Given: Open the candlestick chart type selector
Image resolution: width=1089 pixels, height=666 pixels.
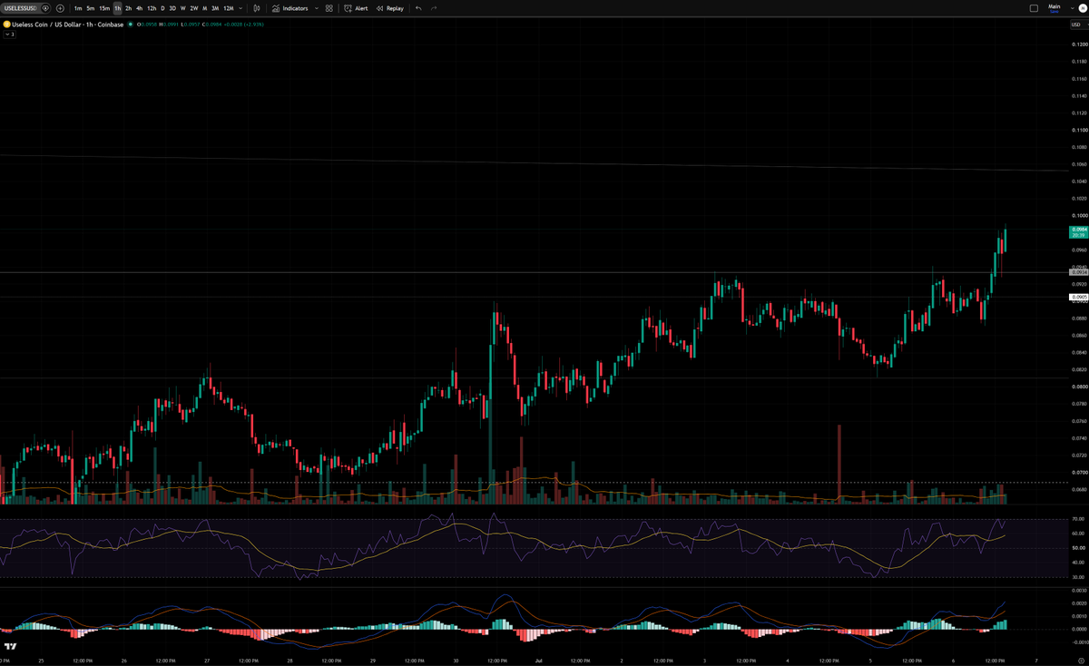Looking at the screenshot, I should pos(257,8).
